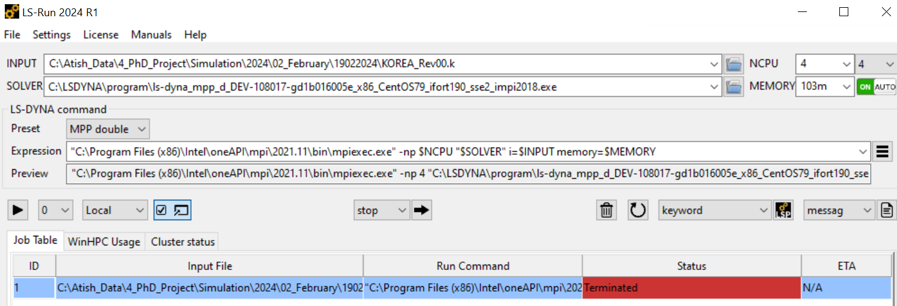Open the second NCPU dropdown at far right
The width and height of the screenshot is (897, 306).
[x=876, y=64]
